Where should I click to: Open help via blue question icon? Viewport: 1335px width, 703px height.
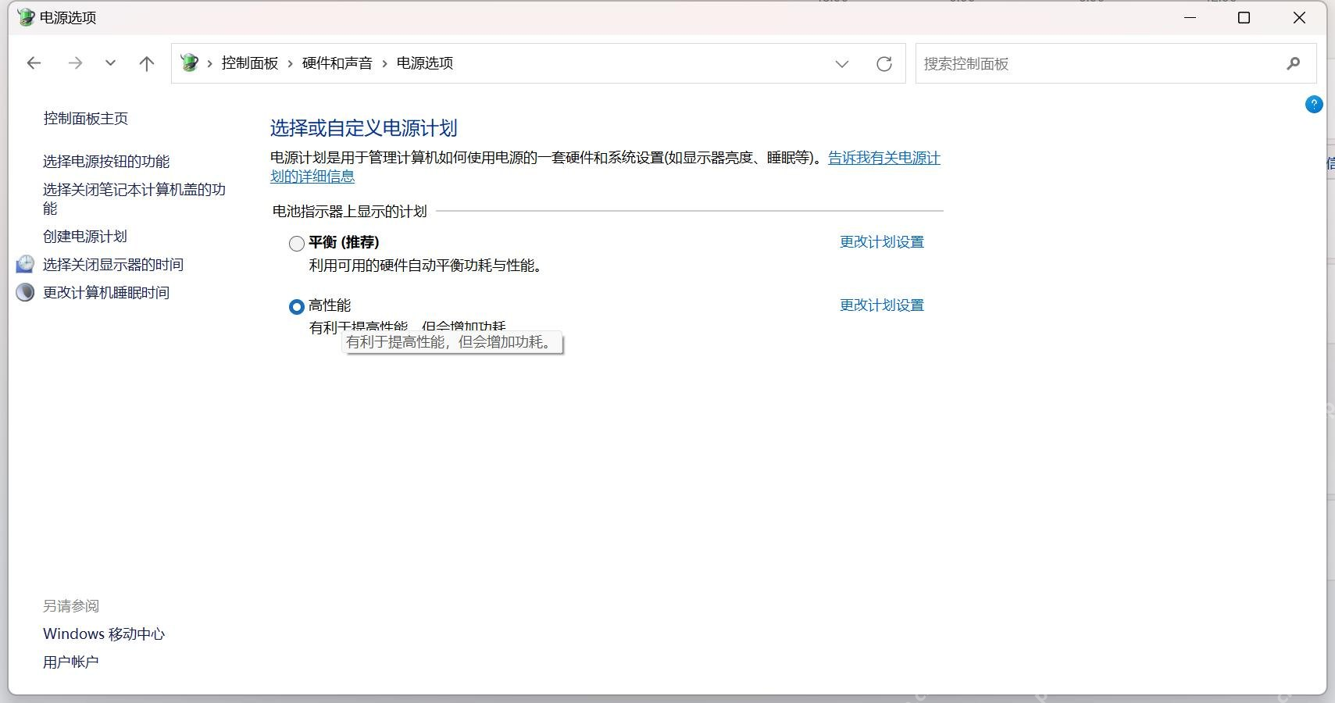1314,104
